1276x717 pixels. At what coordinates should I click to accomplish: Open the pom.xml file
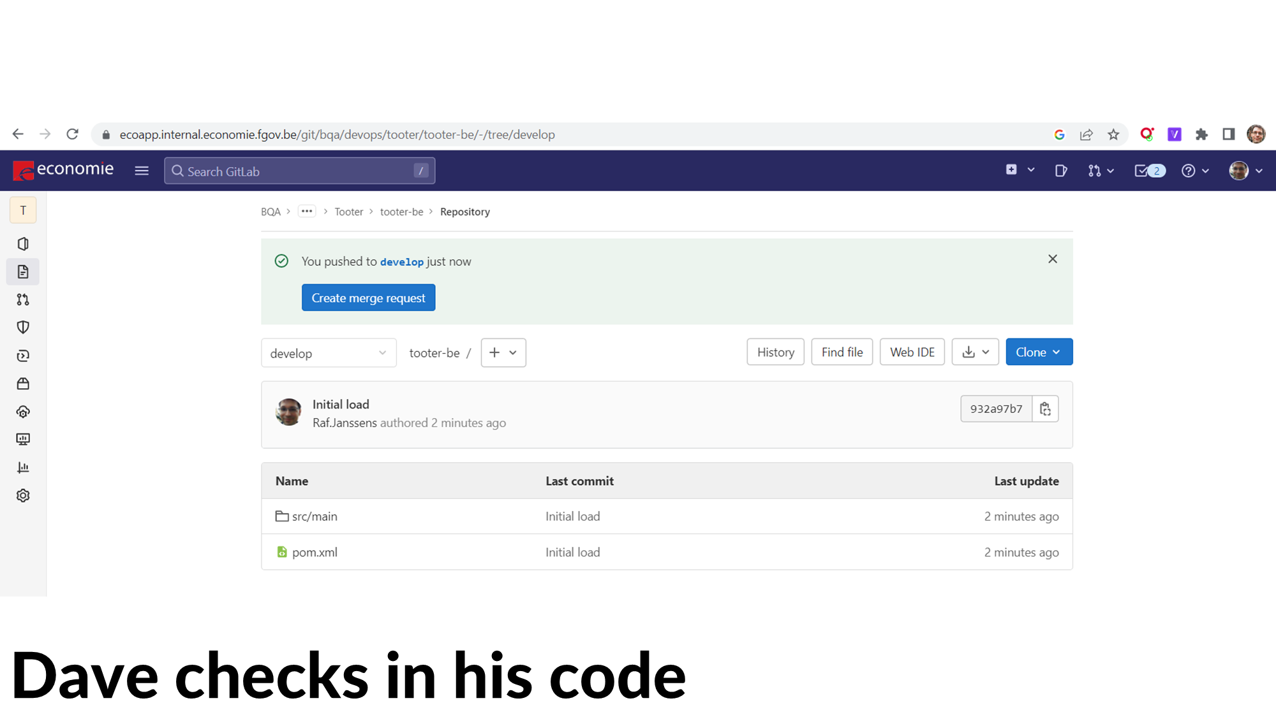(315, 553)
